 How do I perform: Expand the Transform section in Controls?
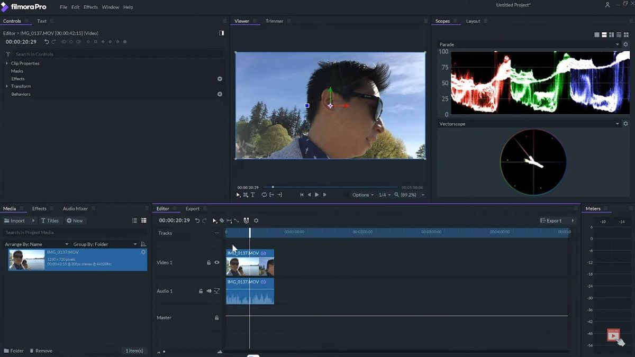point(7,86)
